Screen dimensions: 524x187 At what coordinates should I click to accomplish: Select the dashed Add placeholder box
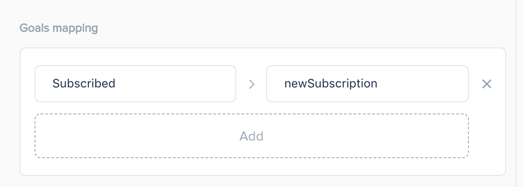pos(251,136)
